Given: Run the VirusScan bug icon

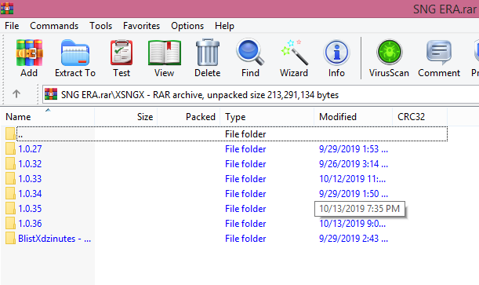Looking at the screenshot, I should pos(389,52).
